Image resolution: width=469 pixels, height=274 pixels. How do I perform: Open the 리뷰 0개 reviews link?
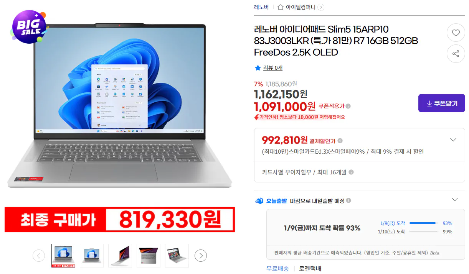[273, 68]
